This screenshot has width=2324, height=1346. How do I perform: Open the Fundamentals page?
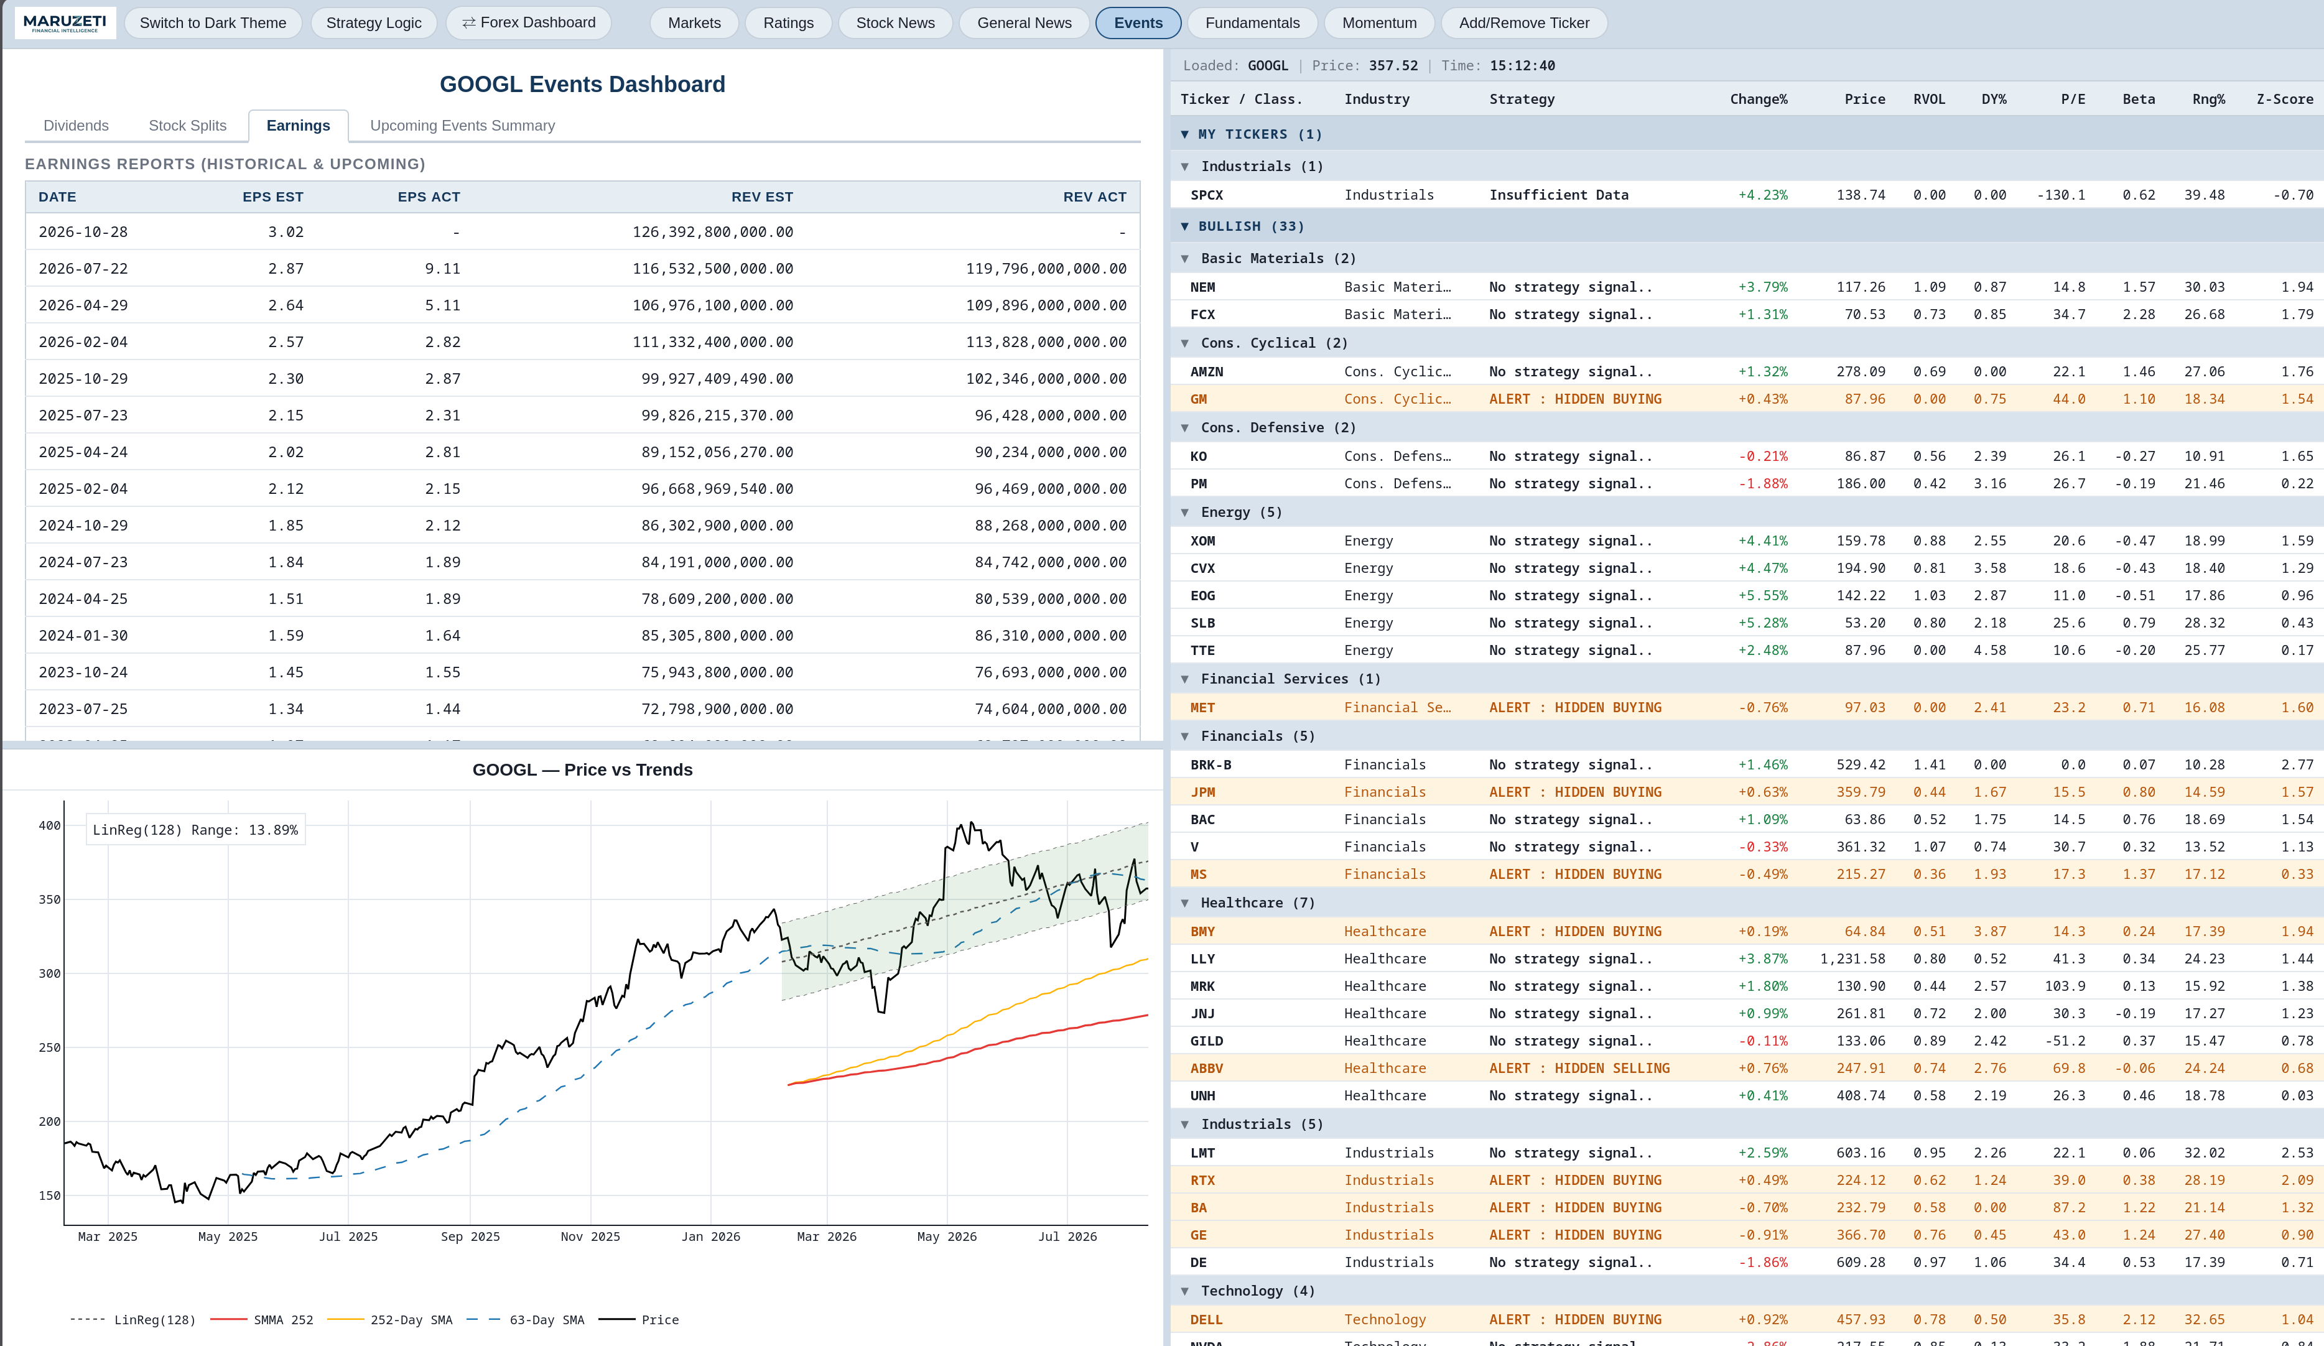[1252, 23]
